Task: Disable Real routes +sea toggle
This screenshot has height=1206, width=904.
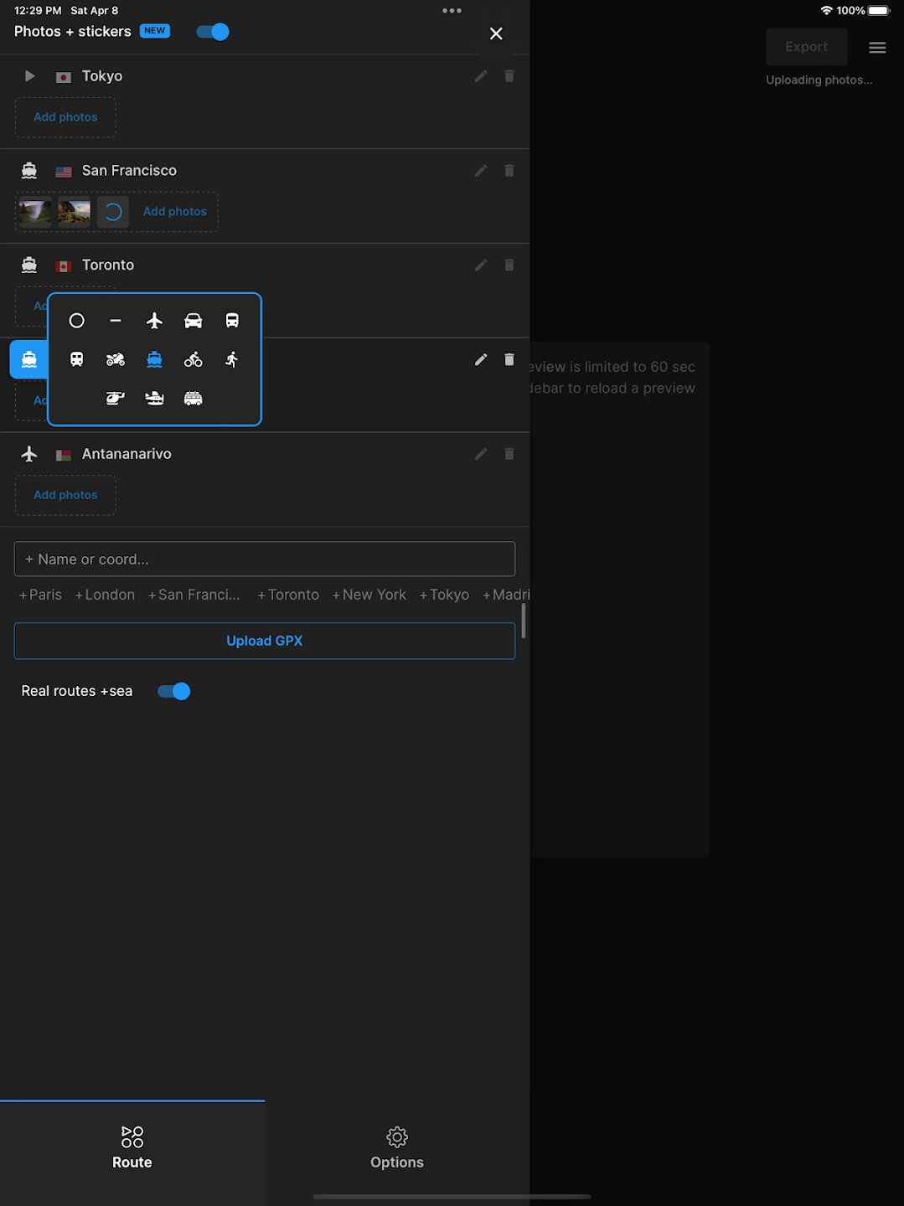Action: pyautogui.click(x=174, y=691)
